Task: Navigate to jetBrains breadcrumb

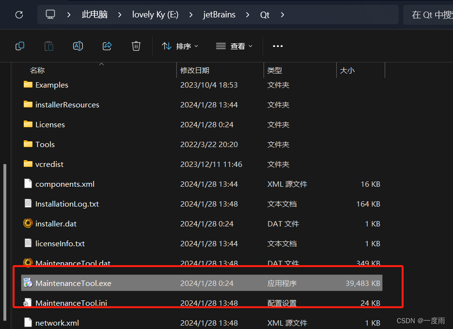Action: (219, 15)
